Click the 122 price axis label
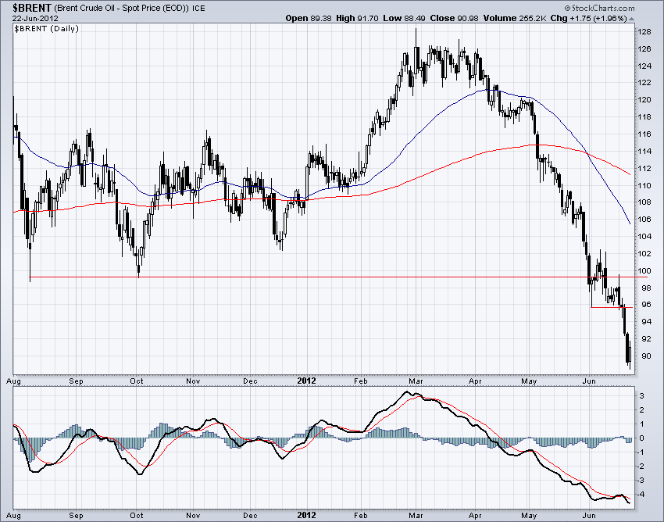664x522 pixels. coord(644,83)
